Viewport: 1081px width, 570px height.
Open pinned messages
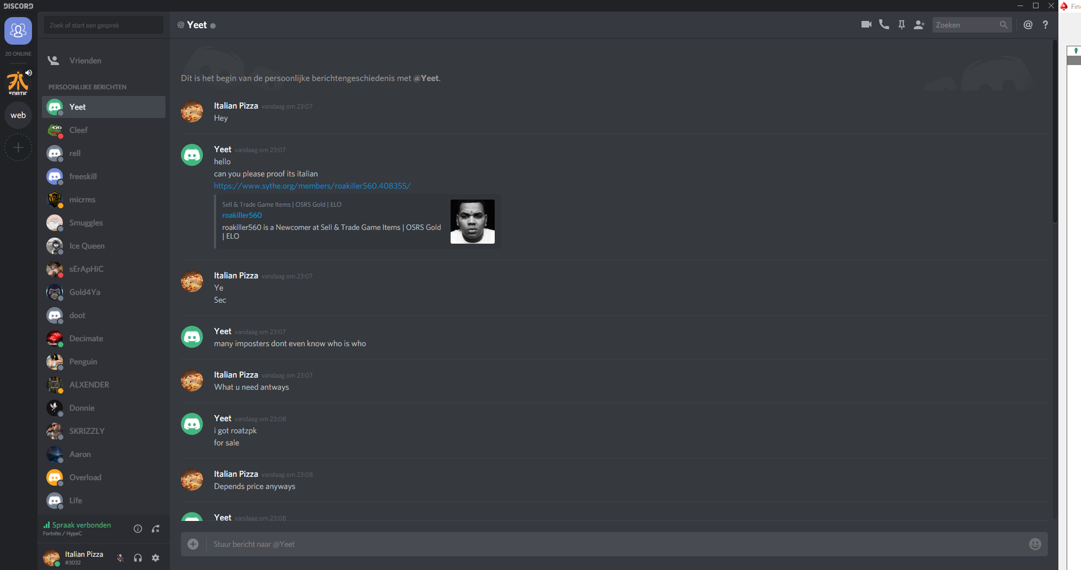point(902,25)
